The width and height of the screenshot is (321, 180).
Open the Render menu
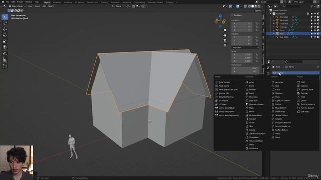coord(20,2)
